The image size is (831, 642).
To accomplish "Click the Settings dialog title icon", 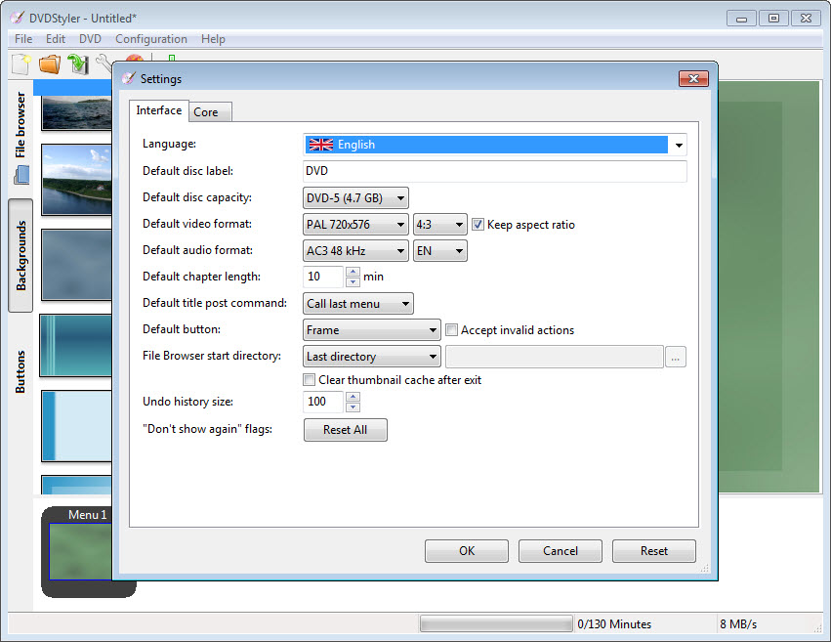I will click(128, 78).
